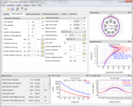Click the star button beside pitch diameter

(x=43, y=39)
